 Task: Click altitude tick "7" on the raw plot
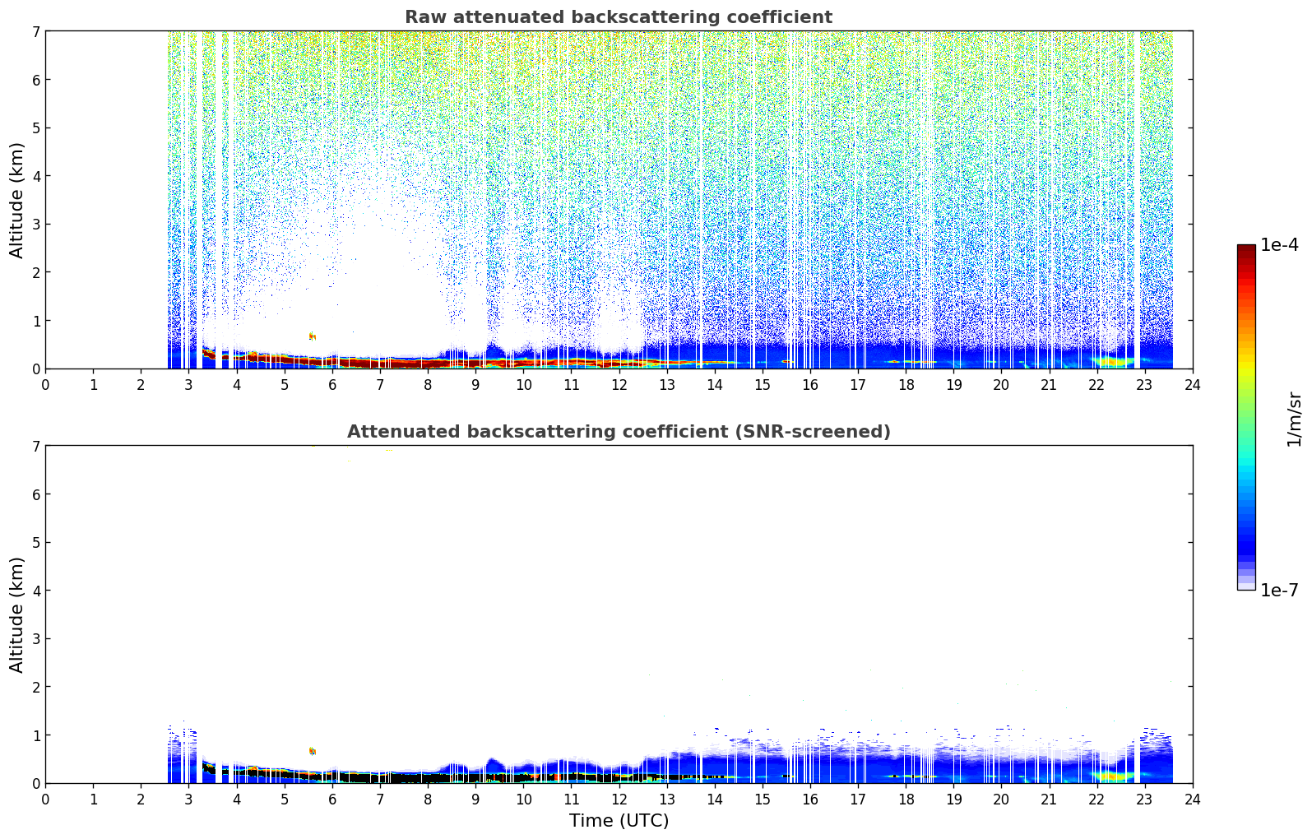pyautogui.click(x=35, y=31)
